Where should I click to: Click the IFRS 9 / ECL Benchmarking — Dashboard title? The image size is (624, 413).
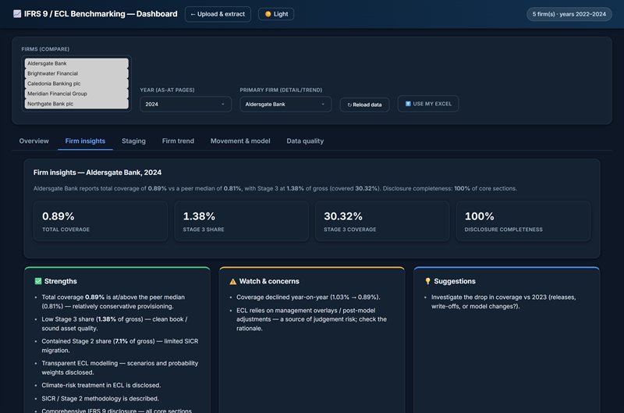101,14
